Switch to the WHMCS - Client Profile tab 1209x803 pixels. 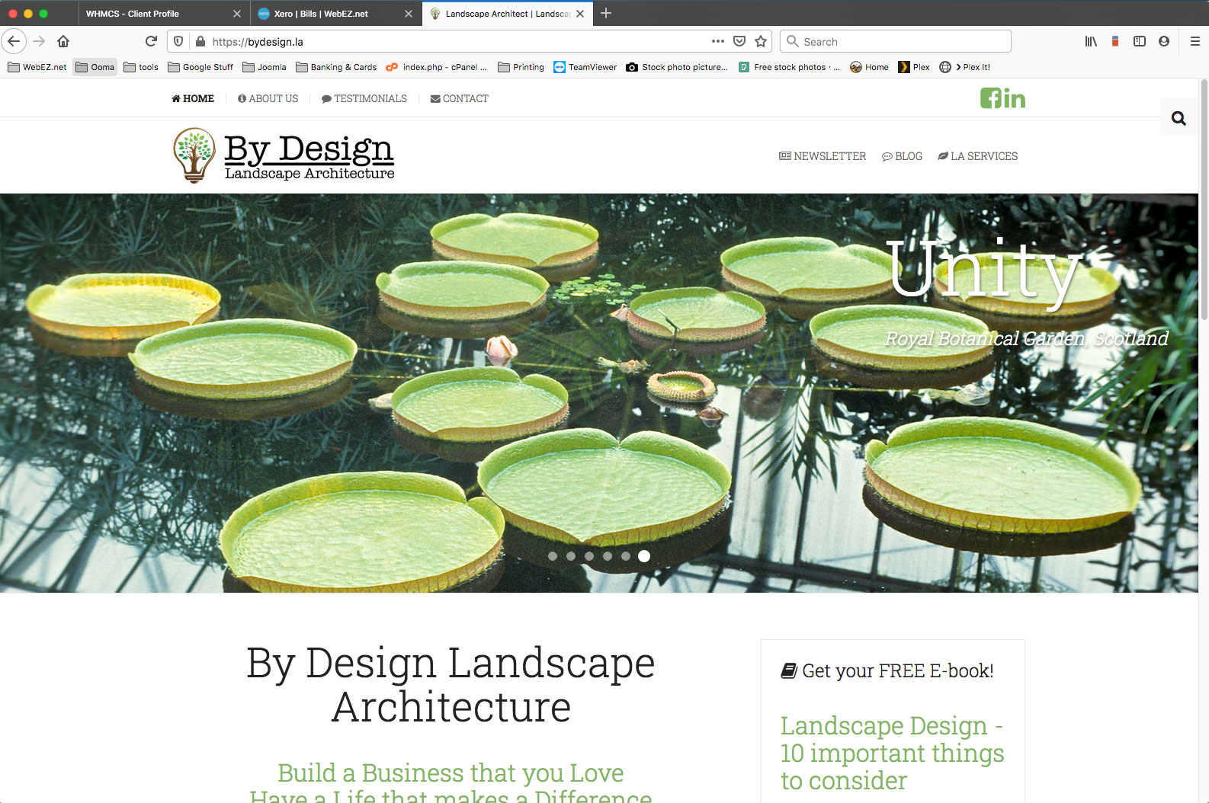coord(152,14)
